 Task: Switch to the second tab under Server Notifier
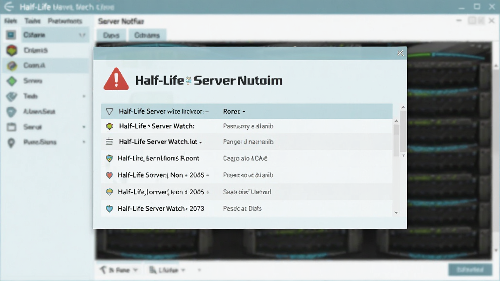(x=147, y=35)
